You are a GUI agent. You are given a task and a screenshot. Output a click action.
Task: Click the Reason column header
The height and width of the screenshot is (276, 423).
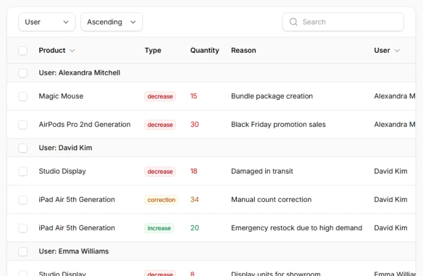pyautogui.click(x=243, y=50)
